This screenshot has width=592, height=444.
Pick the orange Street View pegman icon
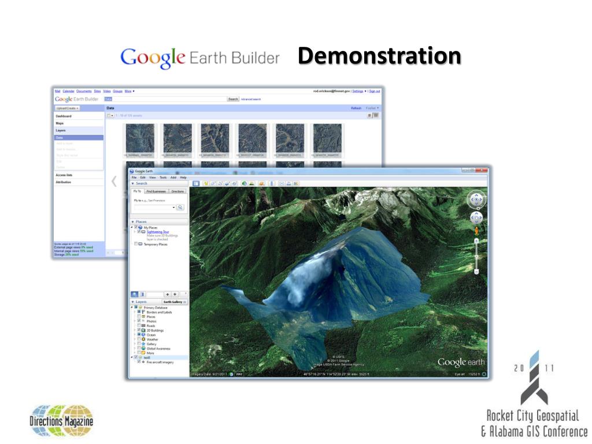[x=476, y=231]
